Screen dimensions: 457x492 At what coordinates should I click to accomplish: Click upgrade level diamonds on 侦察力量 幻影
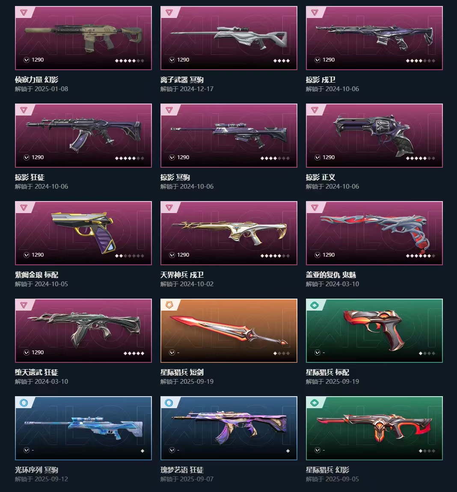click(129, 61)
